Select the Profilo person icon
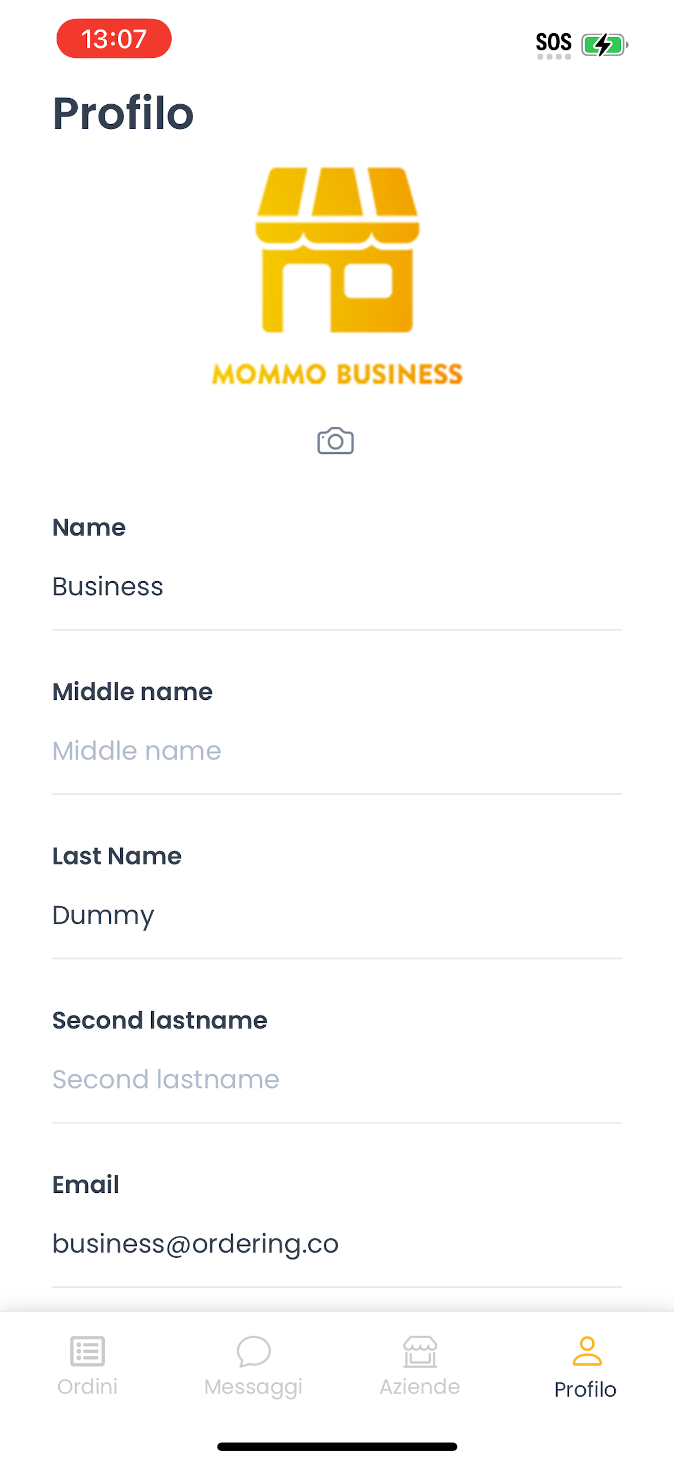 coord(587,1351)
